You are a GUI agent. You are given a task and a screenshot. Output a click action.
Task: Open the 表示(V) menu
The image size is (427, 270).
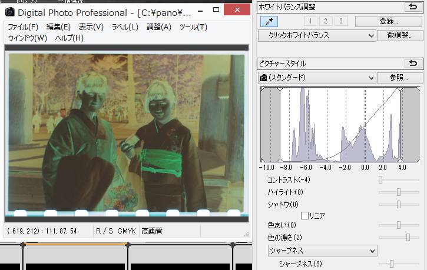[91, 27]
